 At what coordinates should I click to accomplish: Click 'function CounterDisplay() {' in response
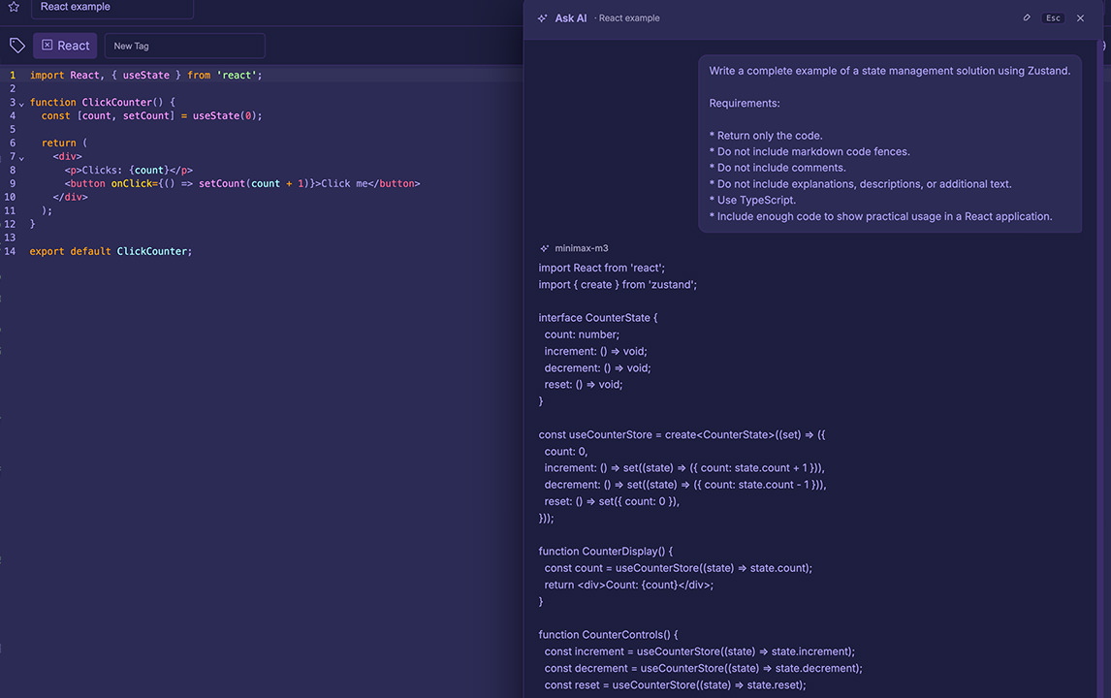606,552
